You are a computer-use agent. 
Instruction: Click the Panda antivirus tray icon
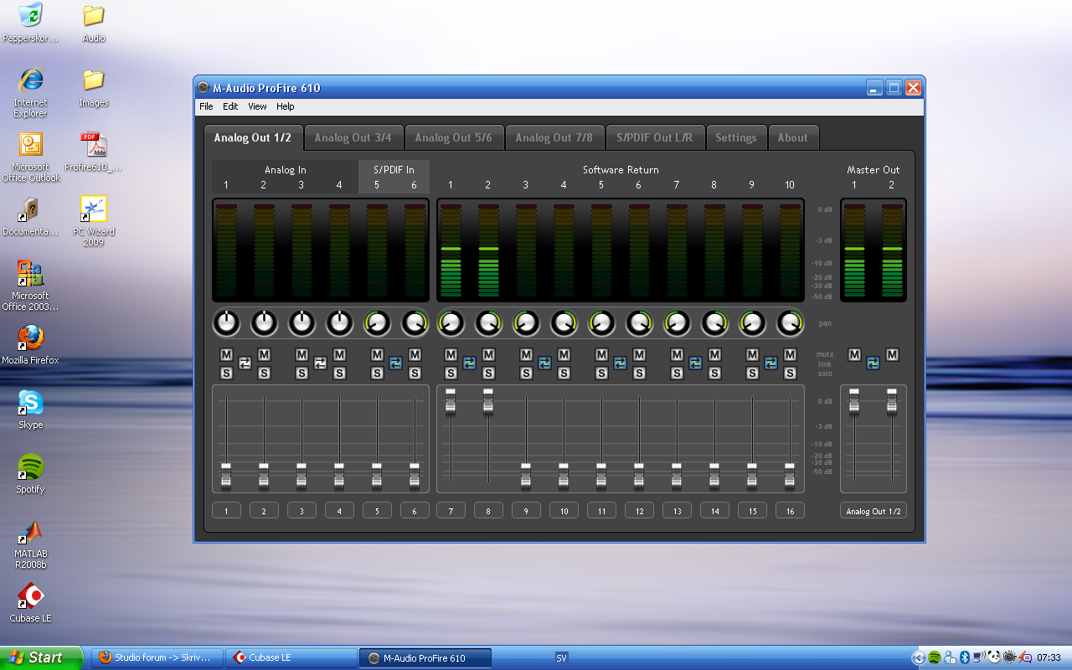click(x=993, y=657)
